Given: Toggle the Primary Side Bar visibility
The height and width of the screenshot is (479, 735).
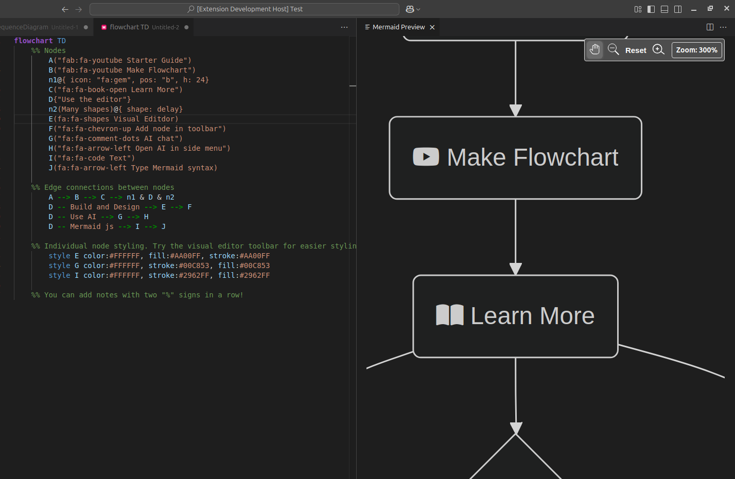Looking at the screenshot, I should tap(651, 9).
